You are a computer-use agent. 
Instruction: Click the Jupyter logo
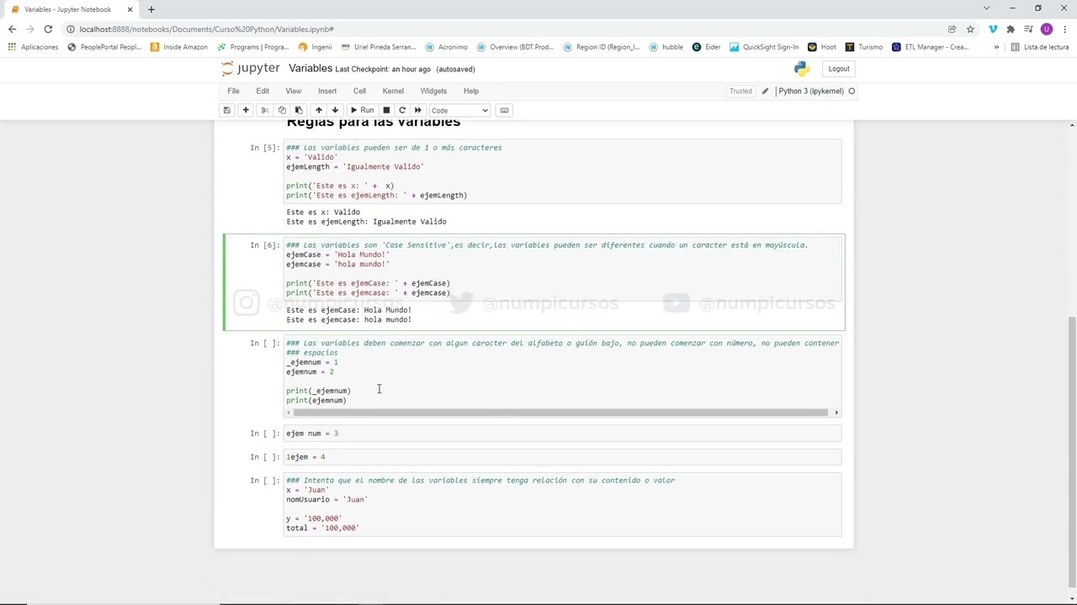click(x=251, y=68)
